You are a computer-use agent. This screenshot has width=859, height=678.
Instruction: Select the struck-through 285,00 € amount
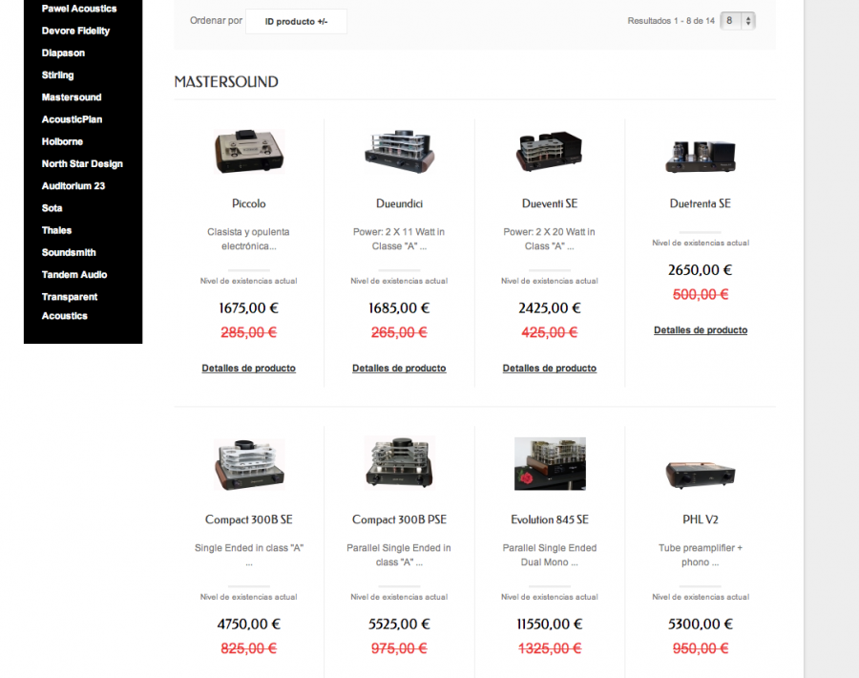coord(249,332)
